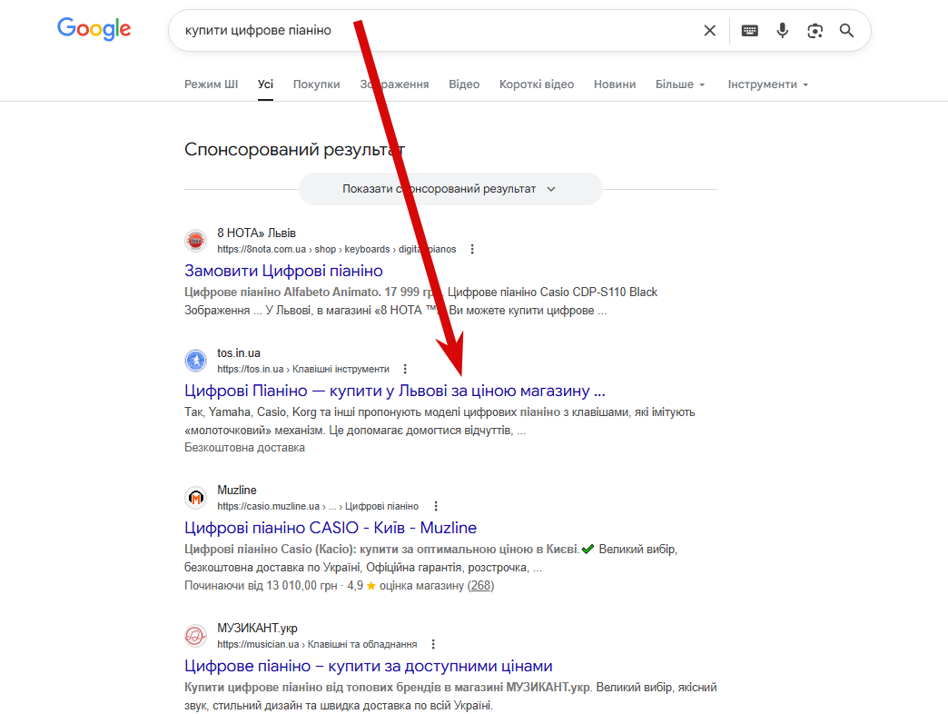
Task: Open Цифрові піаніно CASIO - Київ - Muzline link
Action: [x=331, y=528]
